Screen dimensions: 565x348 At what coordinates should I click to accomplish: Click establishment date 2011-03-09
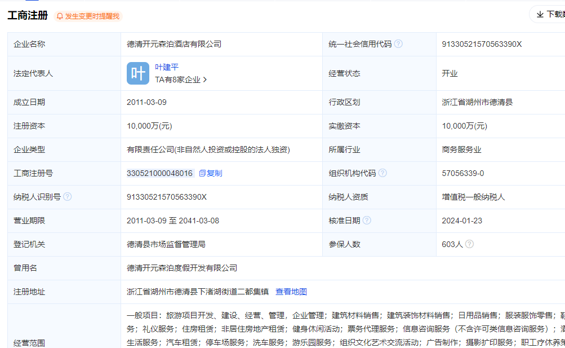[x=146, y=103]
